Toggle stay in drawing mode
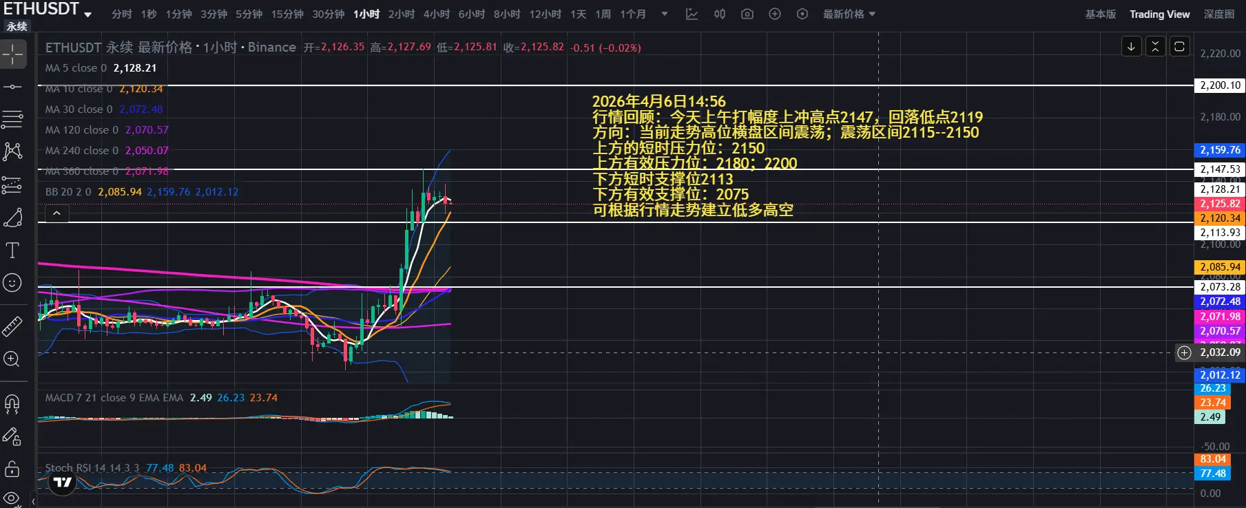The height and width of the screenshot is (508, 1246). click(12, 436)
